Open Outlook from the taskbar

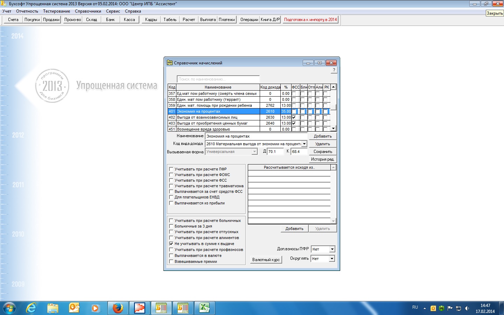point(74,308)
